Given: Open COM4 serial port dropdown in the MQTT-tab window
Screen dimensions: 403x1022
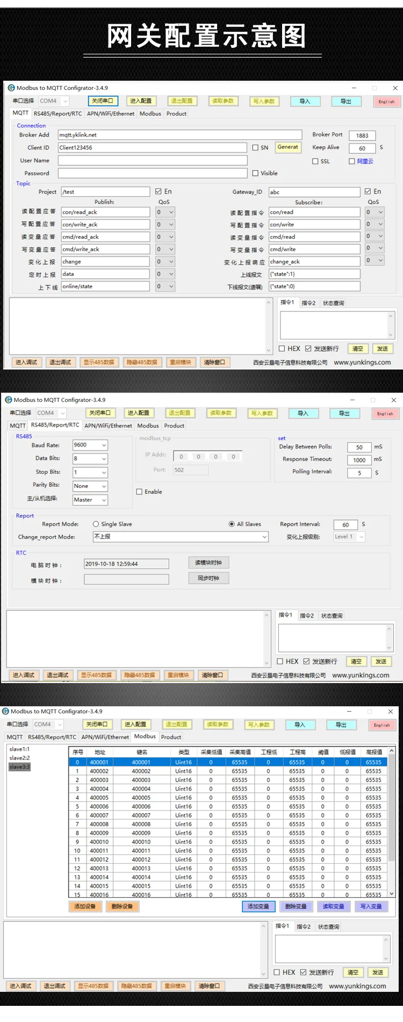Looking at the screenshot, I should tap(54, 101).
